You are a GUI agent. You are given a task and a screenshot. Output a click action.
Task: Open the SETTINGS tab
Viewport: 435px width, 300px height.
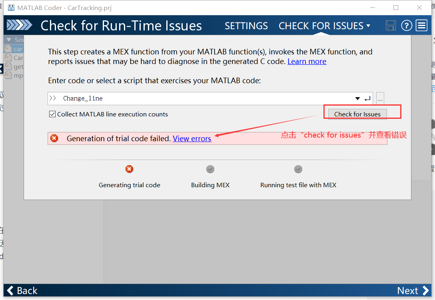[x=246, y=26]
